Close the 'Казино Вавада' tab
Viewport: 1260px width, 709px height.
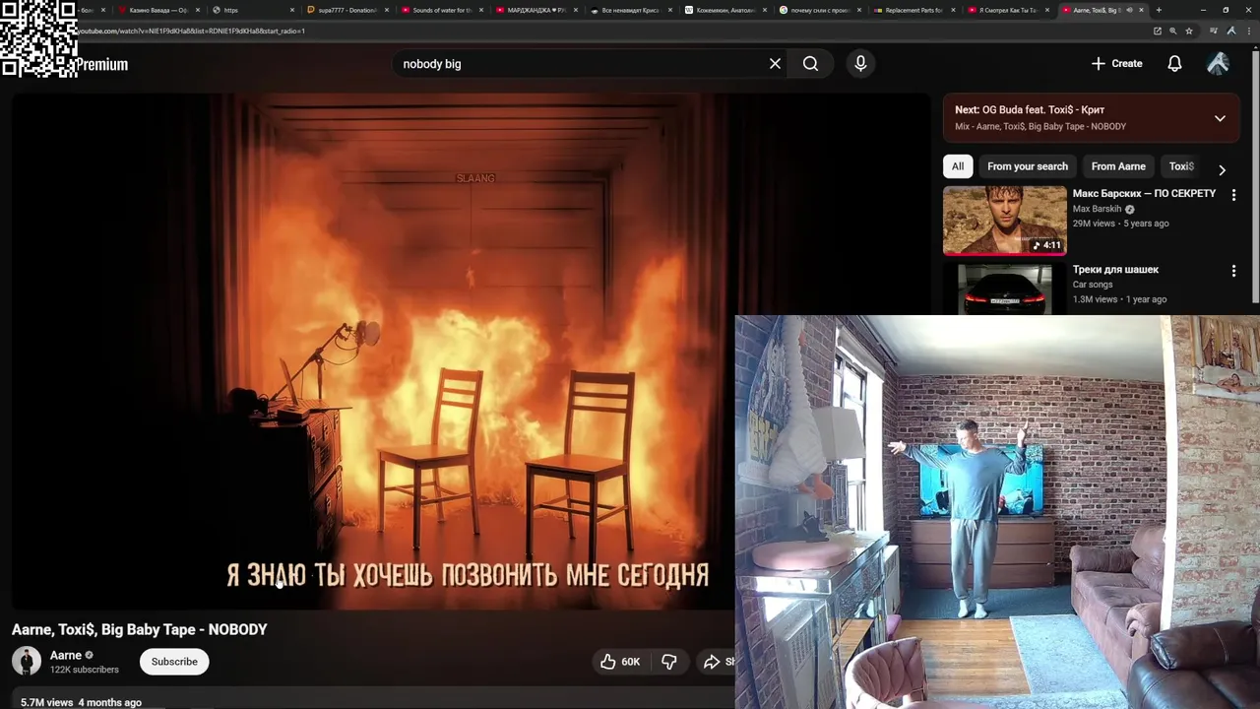[197, 10]
